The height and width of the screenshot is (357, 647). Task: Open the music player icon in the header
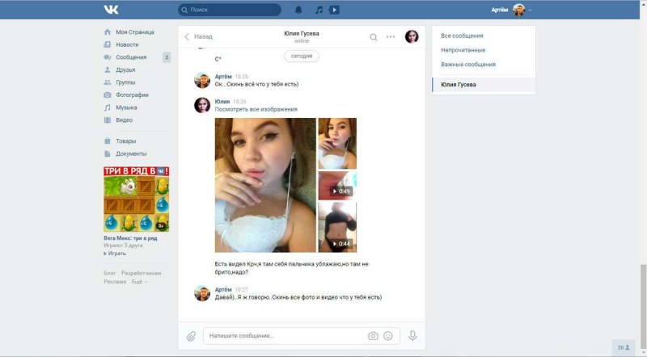319,10
